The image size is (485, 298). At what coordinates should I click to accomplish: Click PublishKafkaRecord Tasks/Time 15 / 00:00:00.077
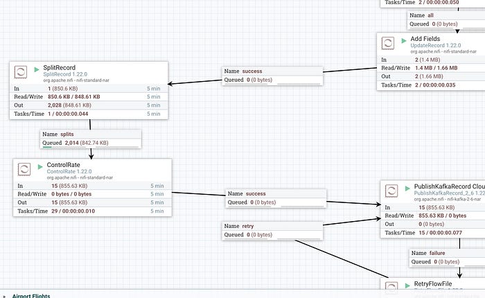point(441,233)
